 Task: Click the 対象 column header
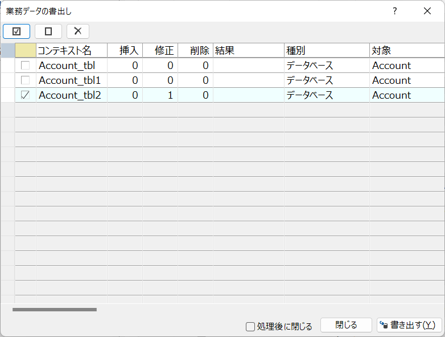pyautogui.click(x=406, y=50)
